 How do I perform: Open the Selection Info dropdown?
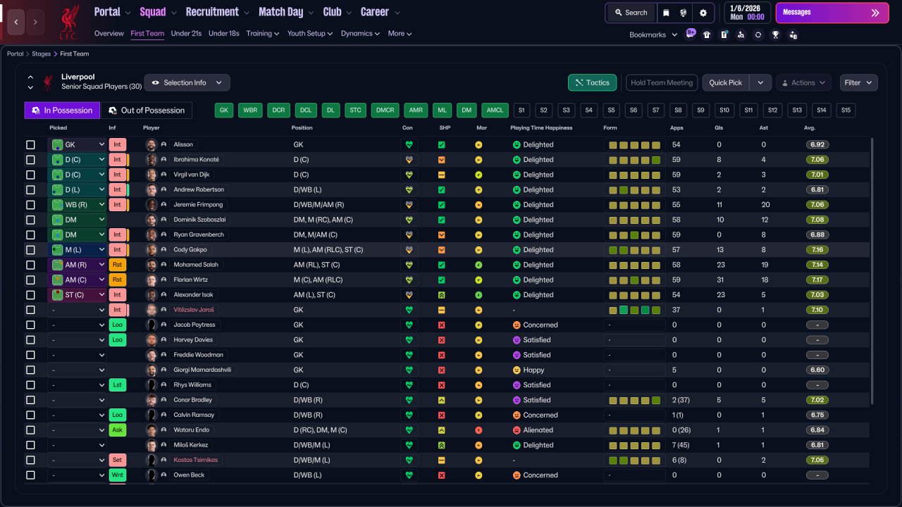coord(187,83)
